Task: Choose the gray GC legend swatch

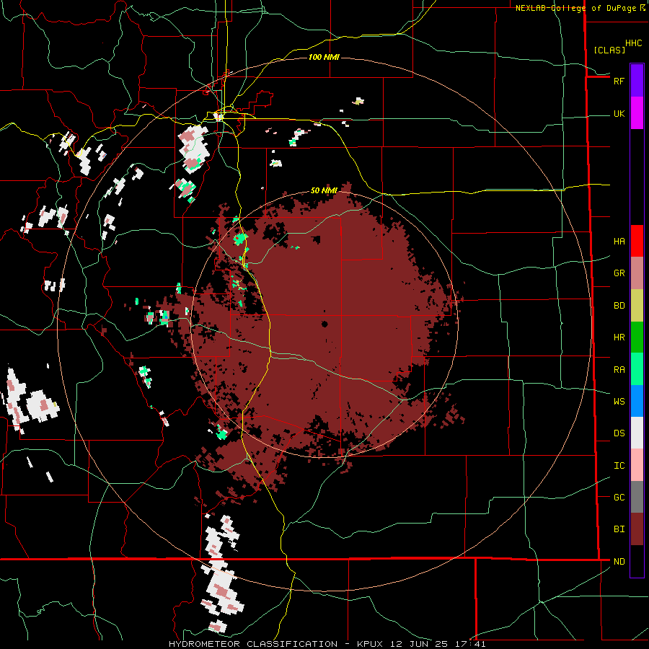Action: 637,497
